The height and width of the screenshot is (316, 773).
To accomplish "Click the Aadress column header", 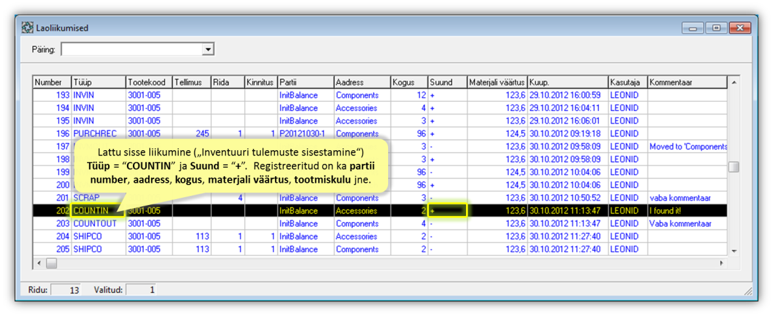I will (362, 82).
